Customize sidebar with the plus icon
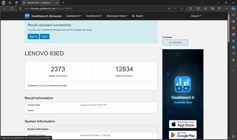The image size is (237, 140). point(233,70)
